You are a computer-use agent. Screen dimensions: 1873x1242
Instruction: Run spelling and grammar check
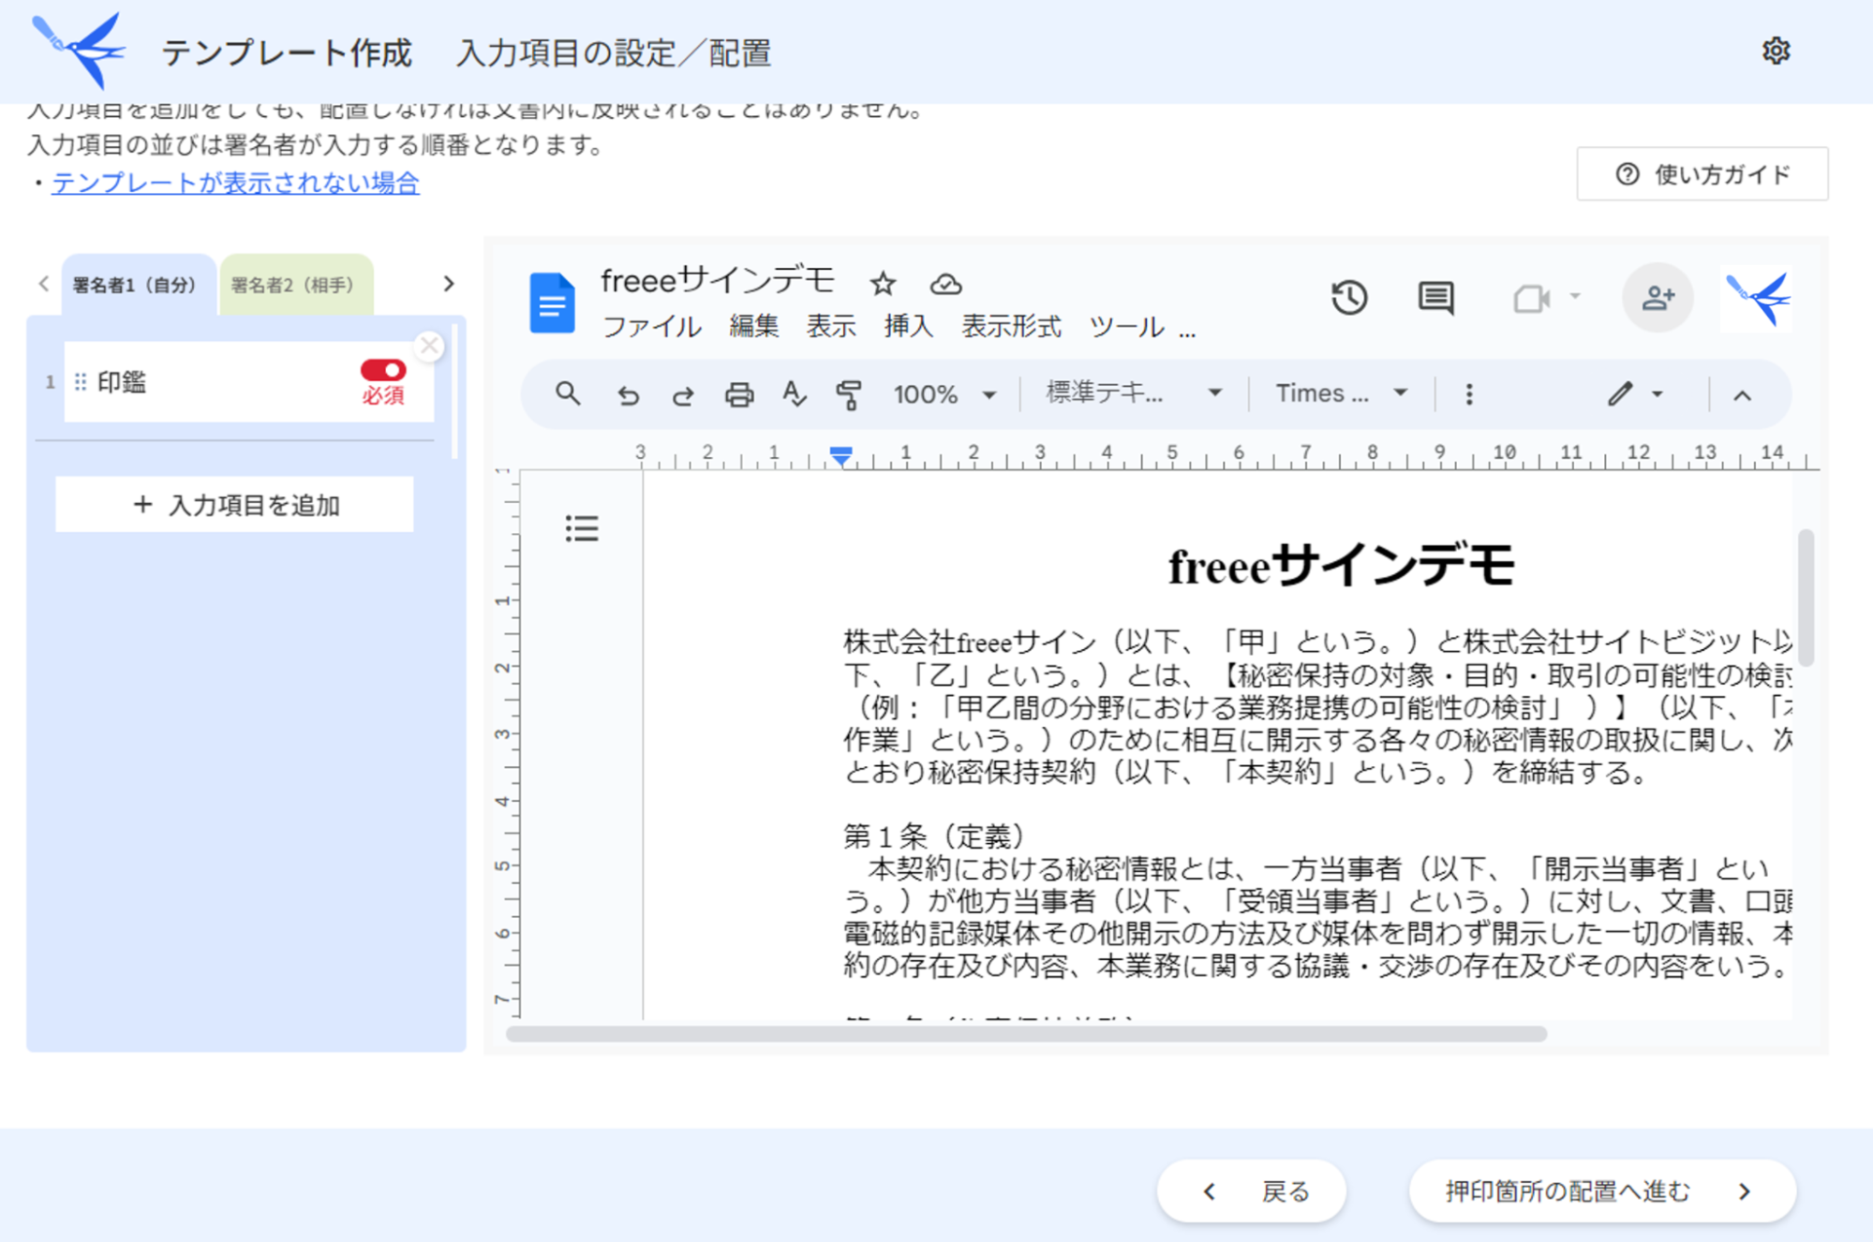point(795,394)
